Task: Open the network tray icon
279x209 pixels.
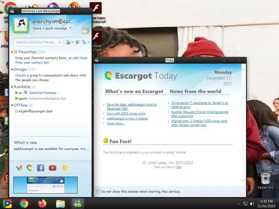Action: [245, 204]
